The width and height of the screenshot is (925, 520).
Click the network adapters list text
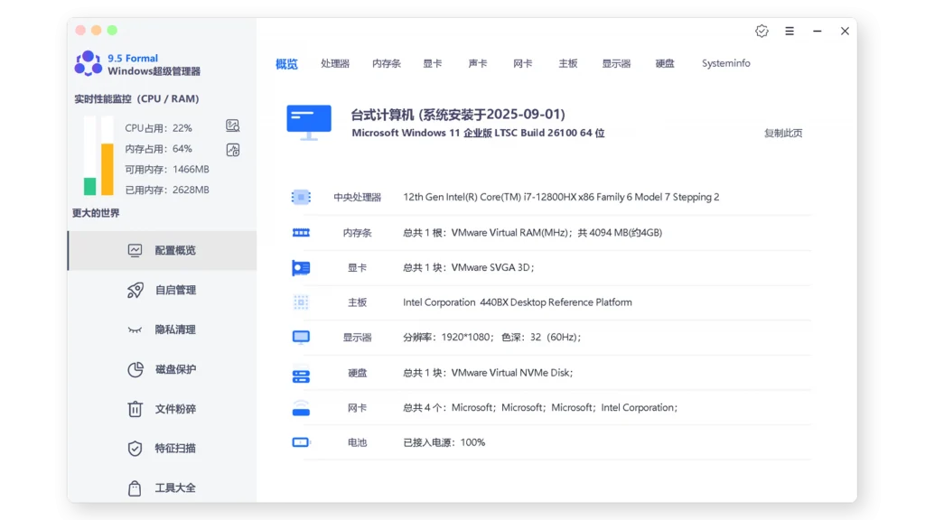[x=540, y=407]
